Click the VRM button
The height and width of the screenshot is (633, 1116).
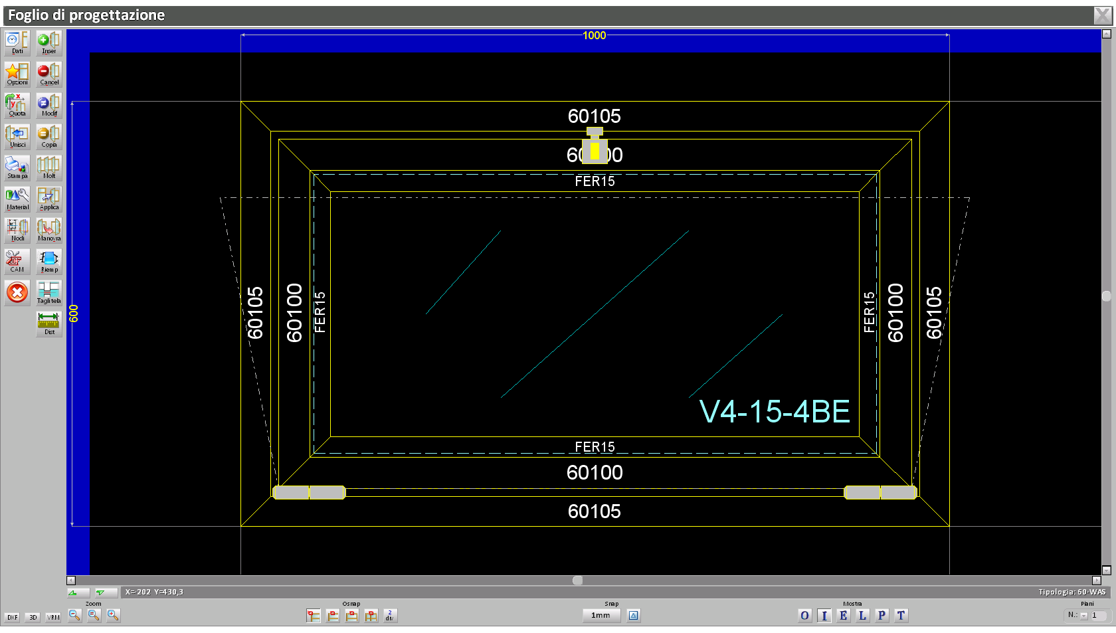tap(54, 617)
